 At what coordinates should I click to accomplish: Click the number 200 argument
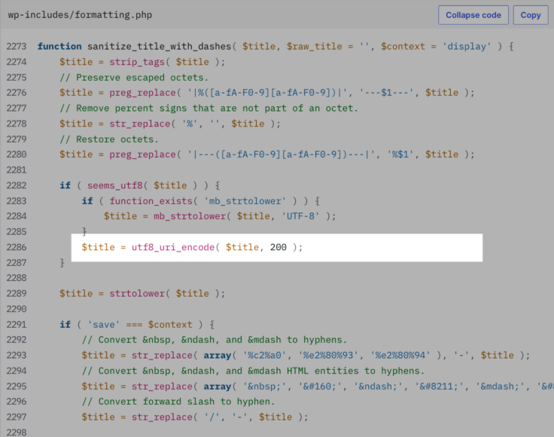coord(278,247)
